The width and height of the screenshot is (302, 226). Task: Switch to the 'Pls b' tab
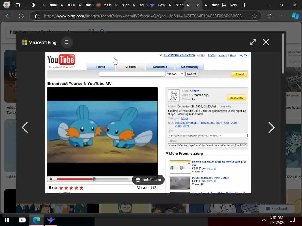104,5
